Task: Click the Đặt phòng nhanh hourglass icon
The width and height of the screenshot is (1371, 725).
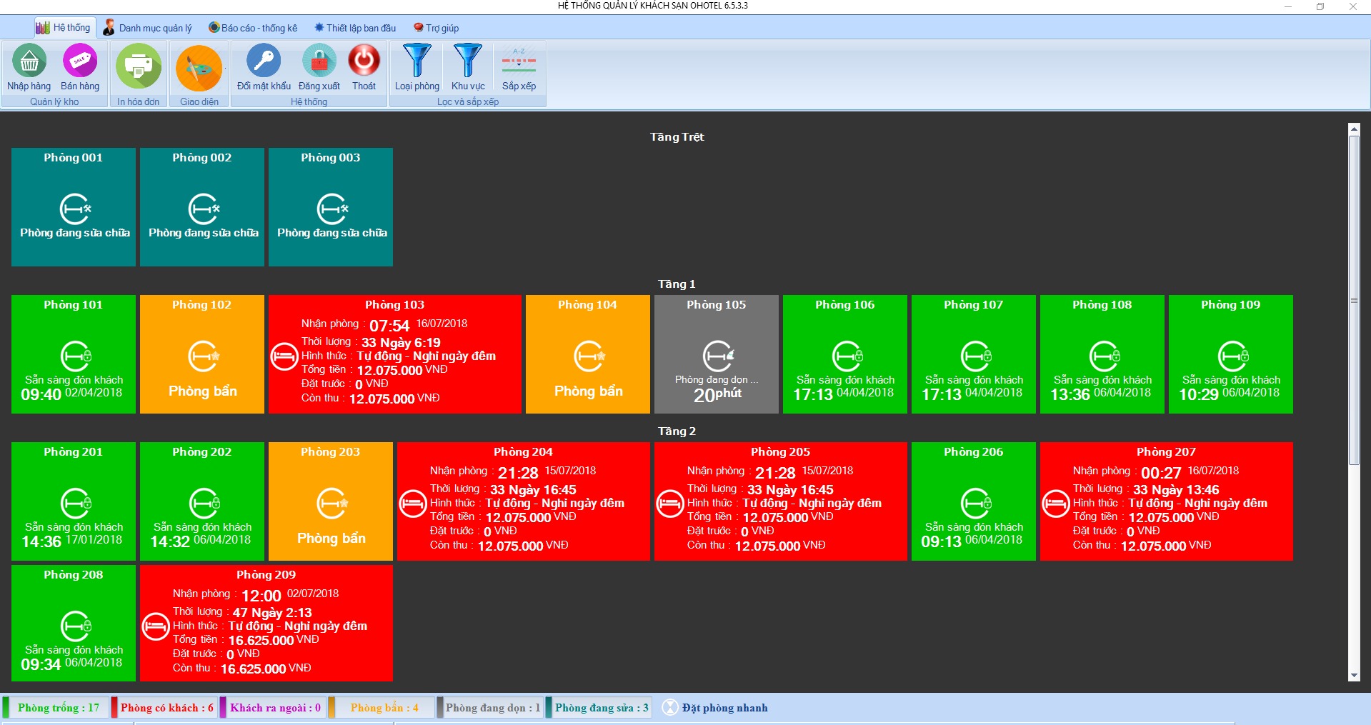Action: [x=670, y=707]
